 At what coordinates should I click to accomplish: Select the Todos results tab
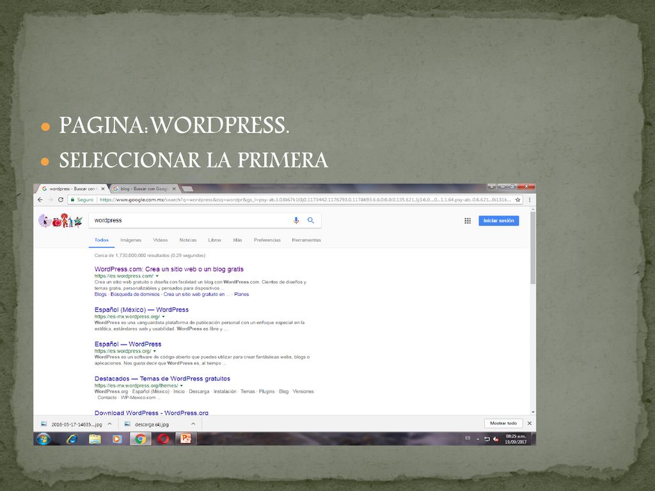pos(102,240)
